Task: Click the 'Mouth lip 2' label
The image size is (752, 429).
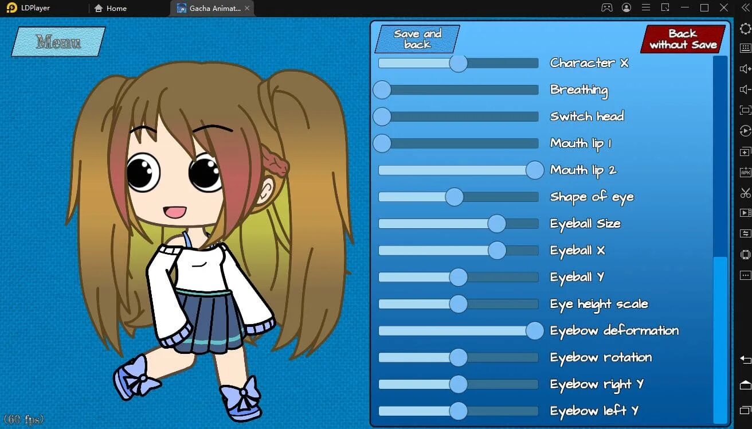Action: pos(583,170)
